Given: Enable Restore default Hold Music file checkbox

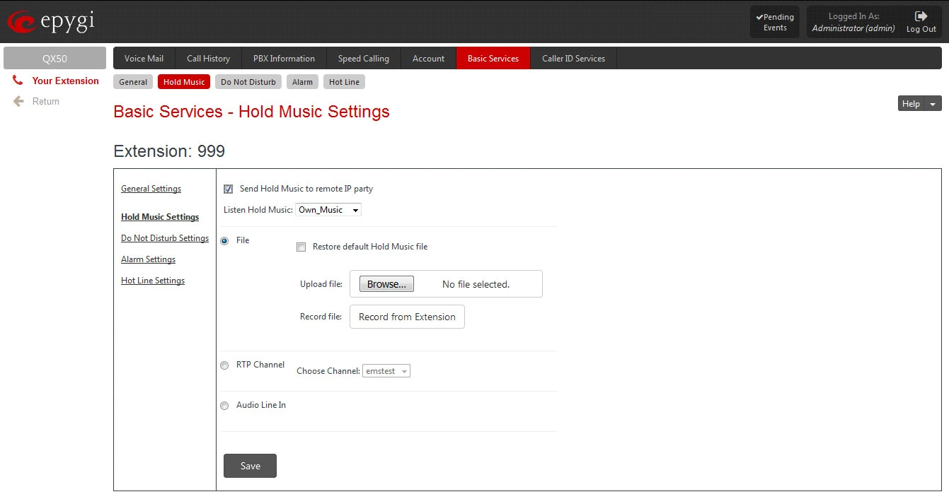Looking at the screenshot, I should (301, 247).
